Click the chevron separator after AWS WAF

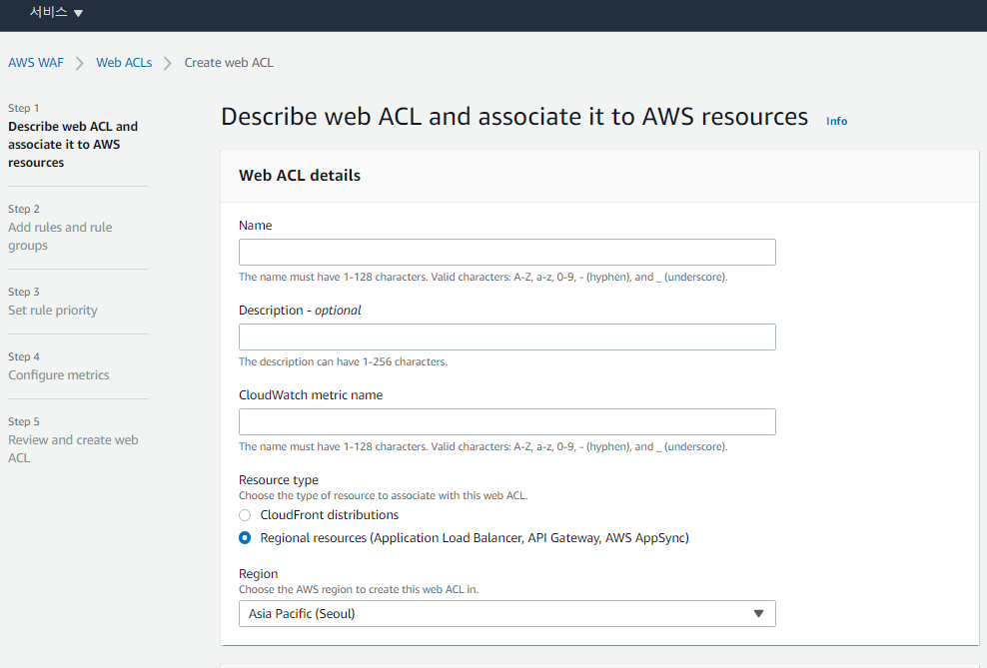(x=79, y=64)
